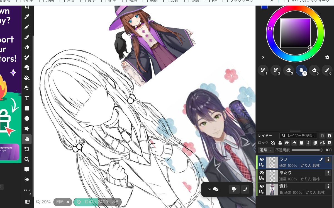This screenshot has height=208, width=334.
Task: Expand color panel with the right arrow
Action: click(x=263, y=57)
